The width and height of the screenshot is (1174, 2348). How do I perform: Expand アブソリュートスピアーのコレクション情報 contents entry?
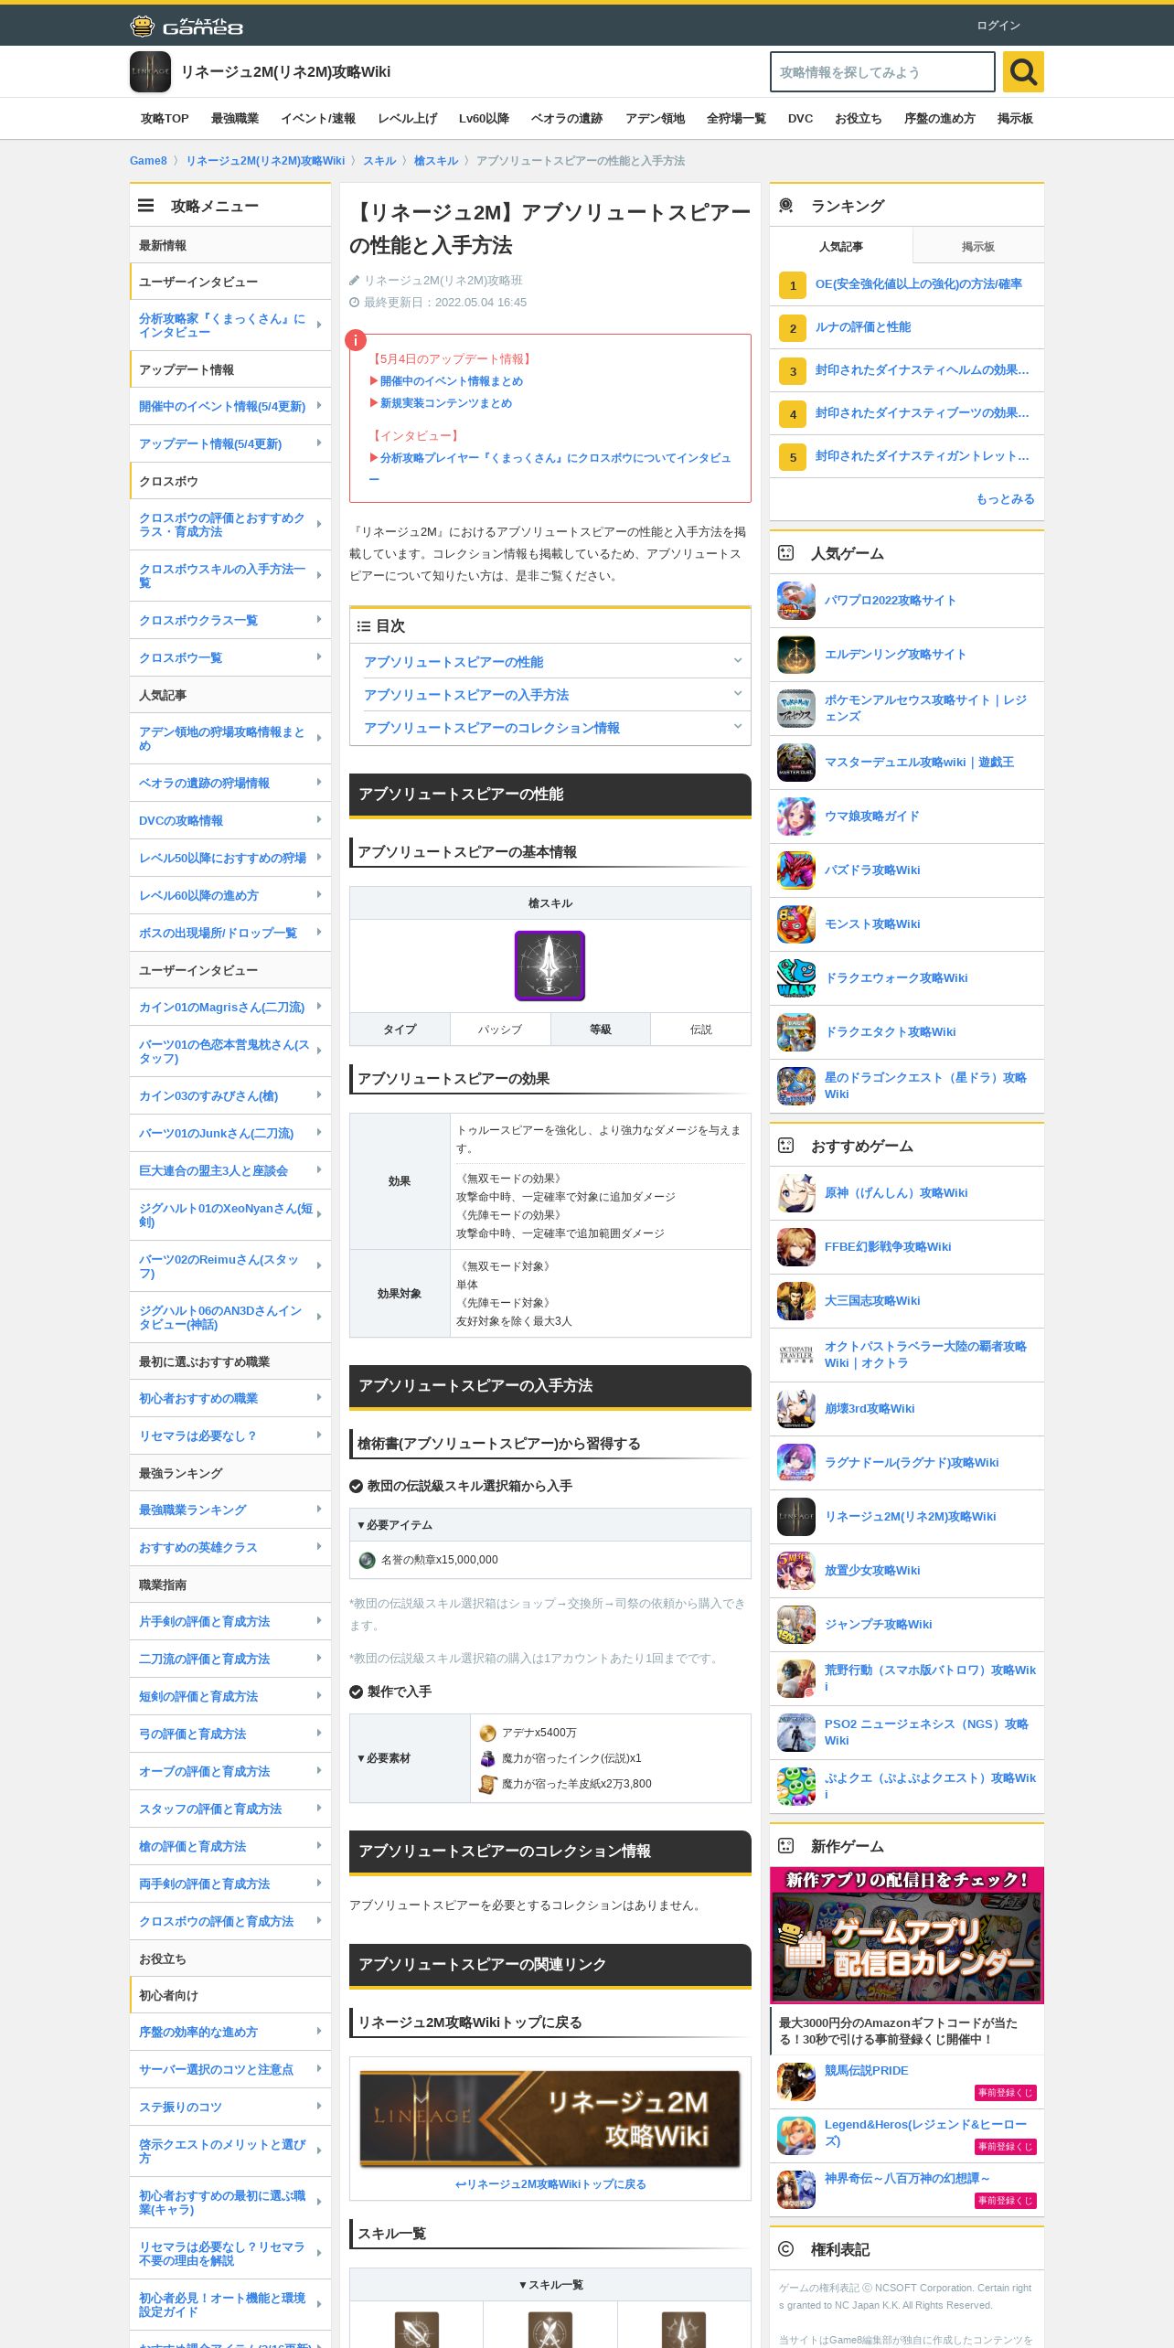click(550, 728)
